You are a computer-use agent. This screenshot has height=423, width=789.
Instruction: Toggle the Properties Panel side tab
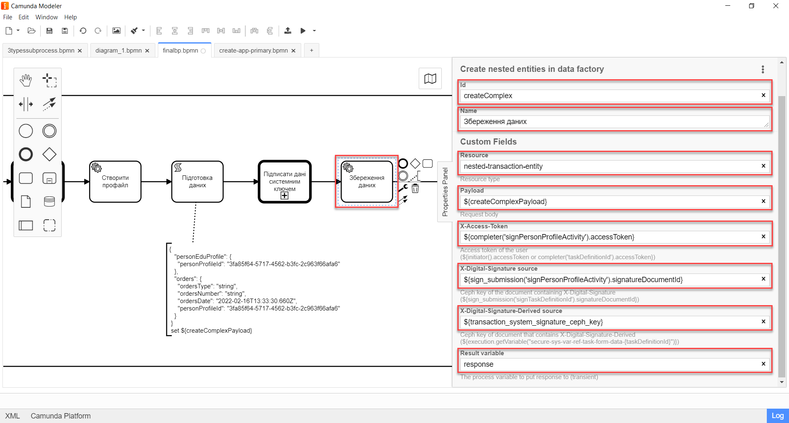click(445, 192)
